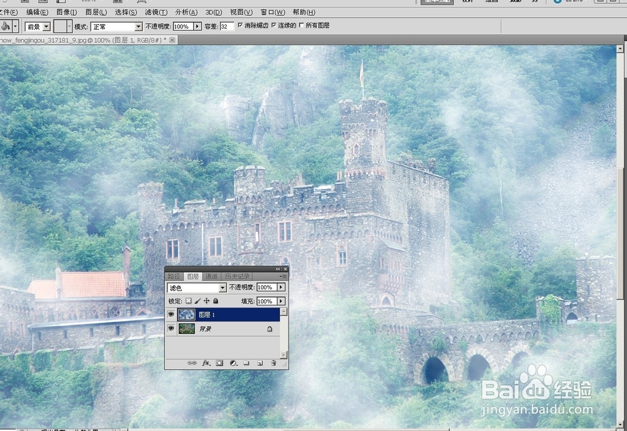Switch to the 通道 channels tab

[211, 277]
